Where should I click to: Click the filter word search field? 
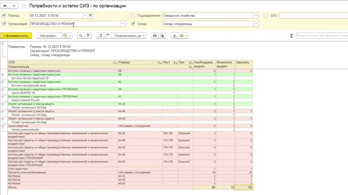tap(322, 36)
